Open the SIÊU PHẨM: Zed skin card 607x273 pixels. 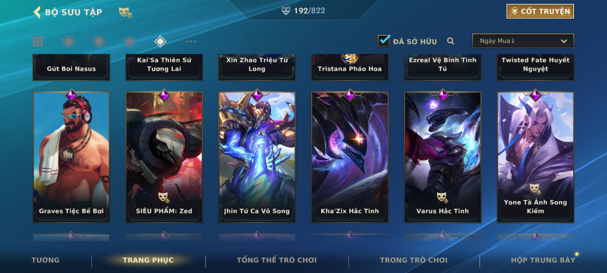point(164,157)
